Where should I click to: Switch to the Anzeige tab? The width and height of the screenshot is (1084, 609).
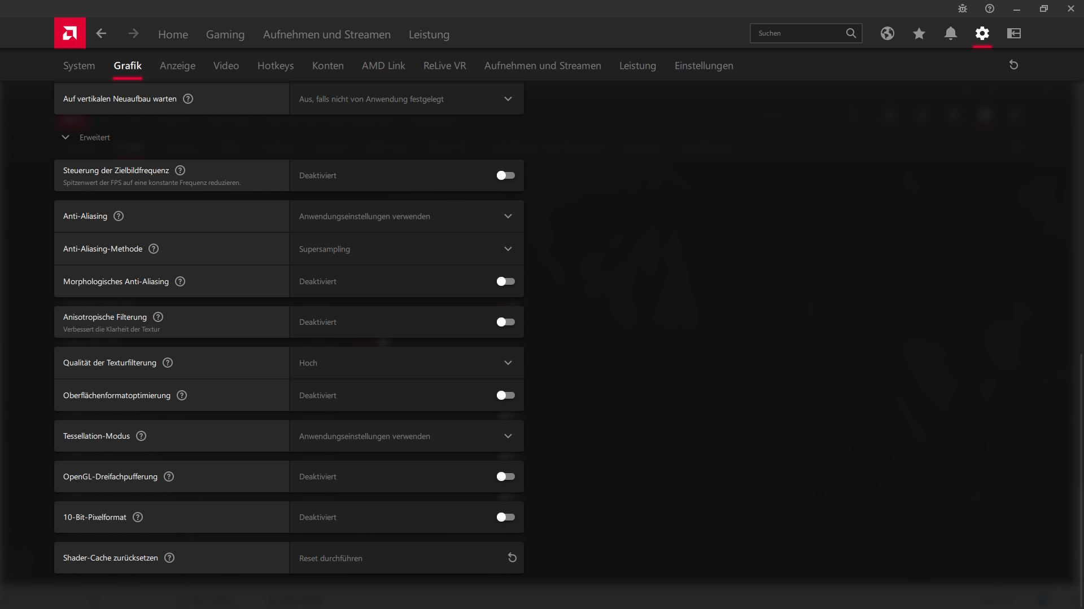[x=177, y=65]
